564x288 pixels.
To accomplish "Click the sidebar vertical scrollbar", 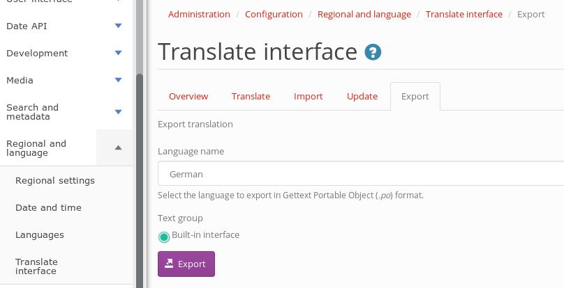I will pyautogui.click(x=140, y=174).
